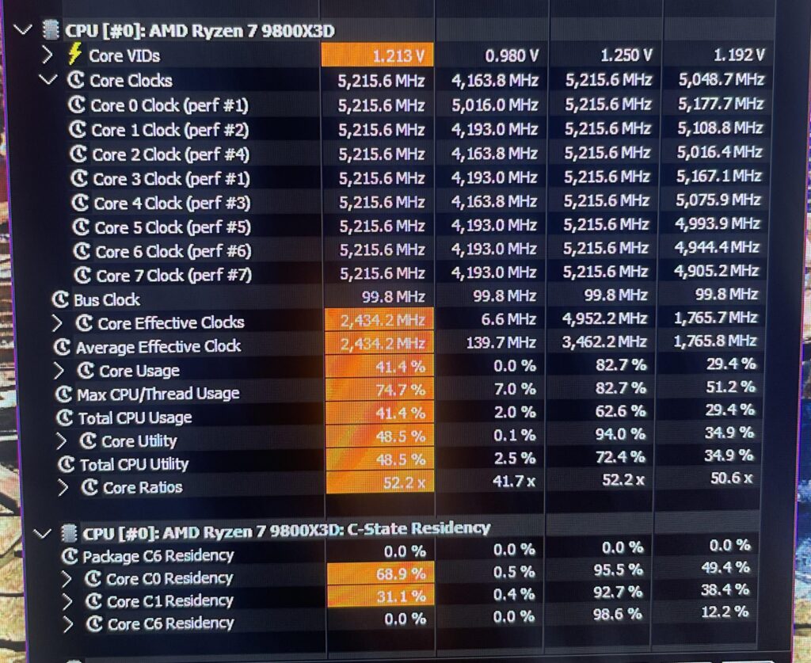Click the 98.6 % Core C6 Residency maximum
The height and width of the screenshot is (663, 811).
617,614
